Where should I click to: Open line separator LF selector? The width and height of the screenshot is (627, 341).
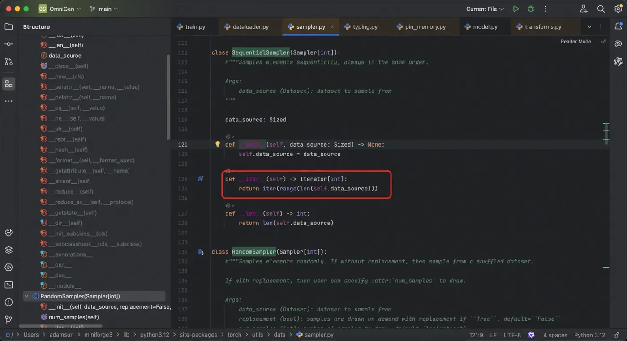pos(493,335)
